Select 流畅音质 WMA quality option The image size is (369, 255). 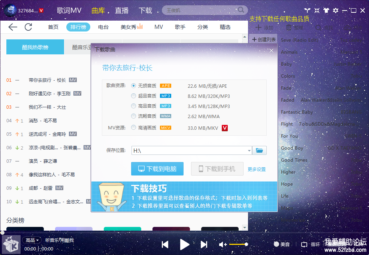pos(134,116)
